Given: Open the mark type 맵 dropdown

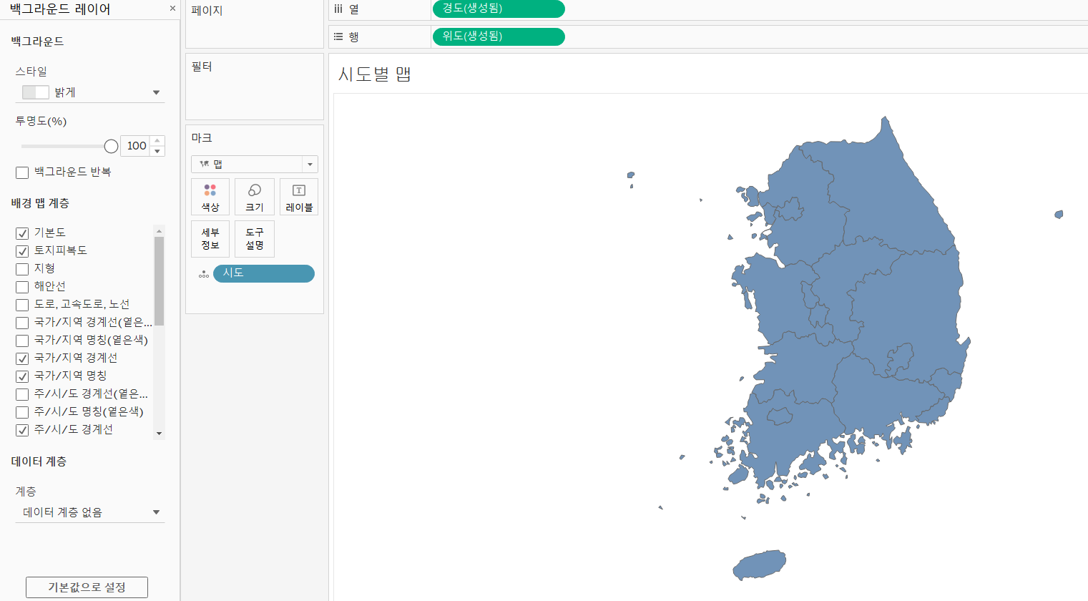Looking at the screenshot, I should 255,164.
